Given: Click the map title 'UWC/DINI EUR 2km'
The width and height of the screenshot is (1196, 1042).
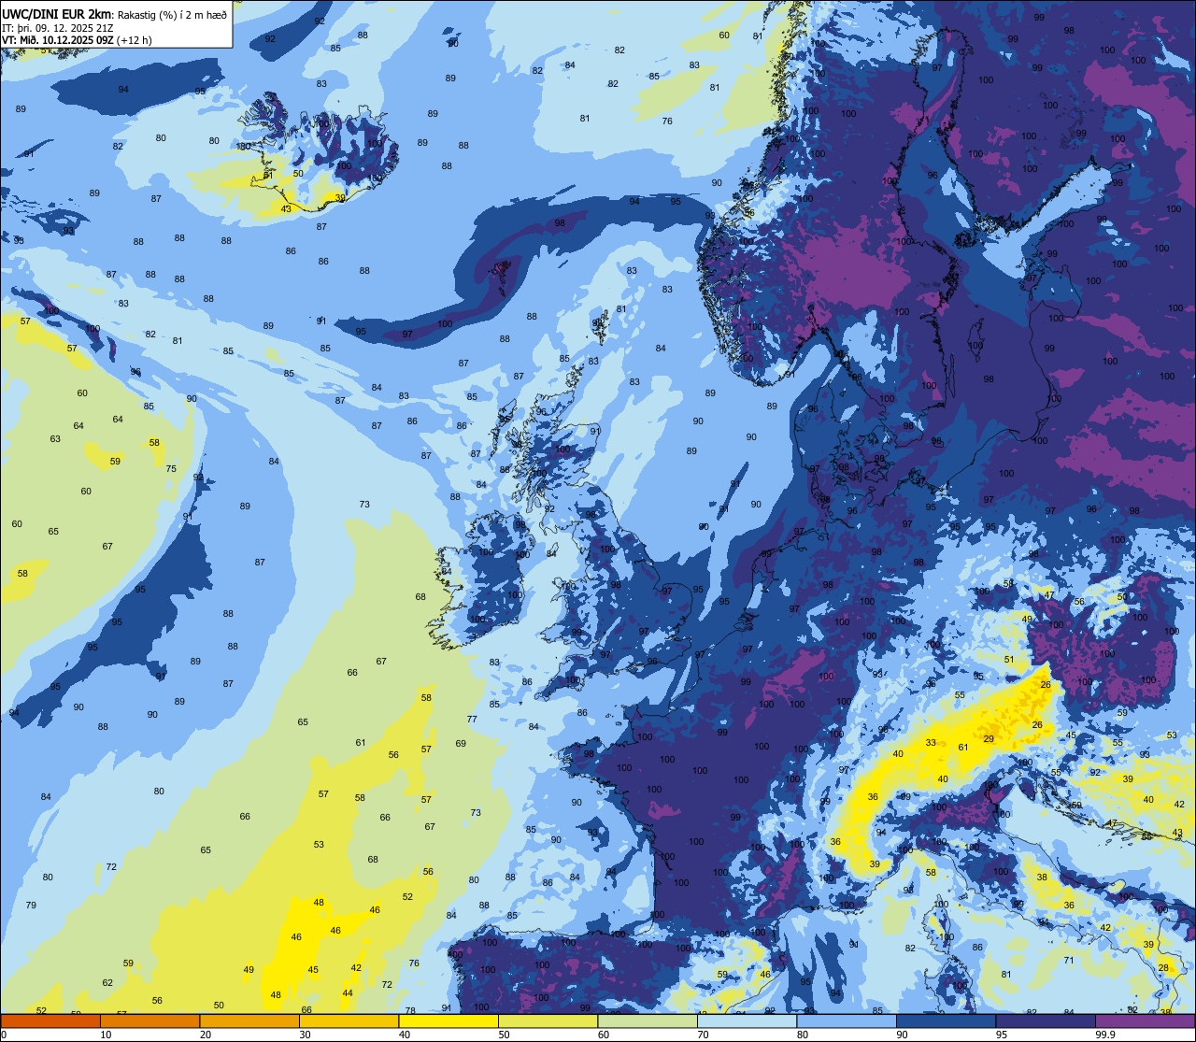Looking at the screenshot, I should tap(56, 13).
